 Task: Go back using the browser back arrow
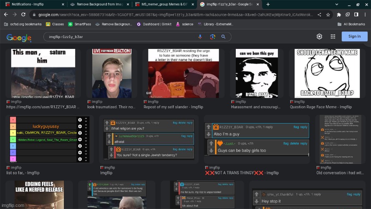tap(6, 15)
